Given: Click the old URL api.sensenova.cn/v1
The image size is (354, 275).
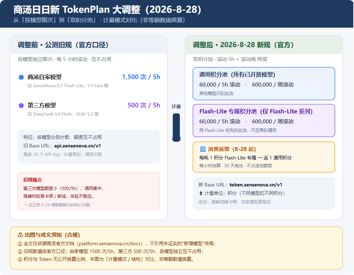Looking at the screenshot, I should click(x=78, y=146).
